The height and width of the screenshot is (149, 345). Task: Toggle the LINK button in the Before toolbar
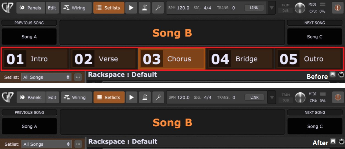254,8
